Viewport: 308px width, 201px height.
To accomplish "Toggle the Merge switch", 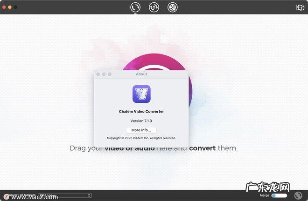I will click(279, 196).
